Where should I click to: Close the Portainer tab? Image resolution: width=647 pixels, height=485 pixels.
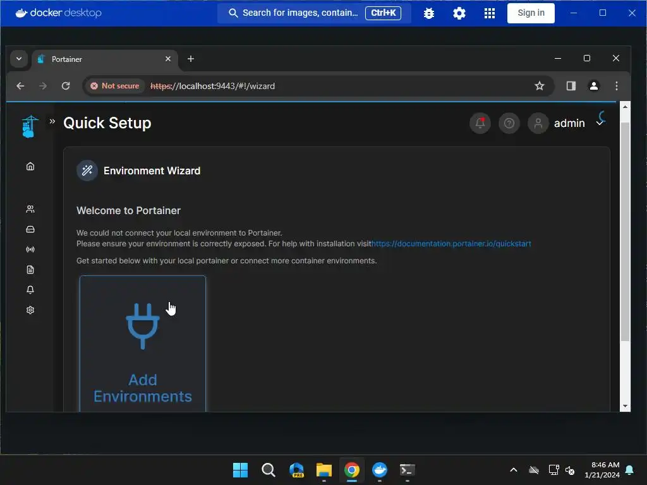point(168,59)
